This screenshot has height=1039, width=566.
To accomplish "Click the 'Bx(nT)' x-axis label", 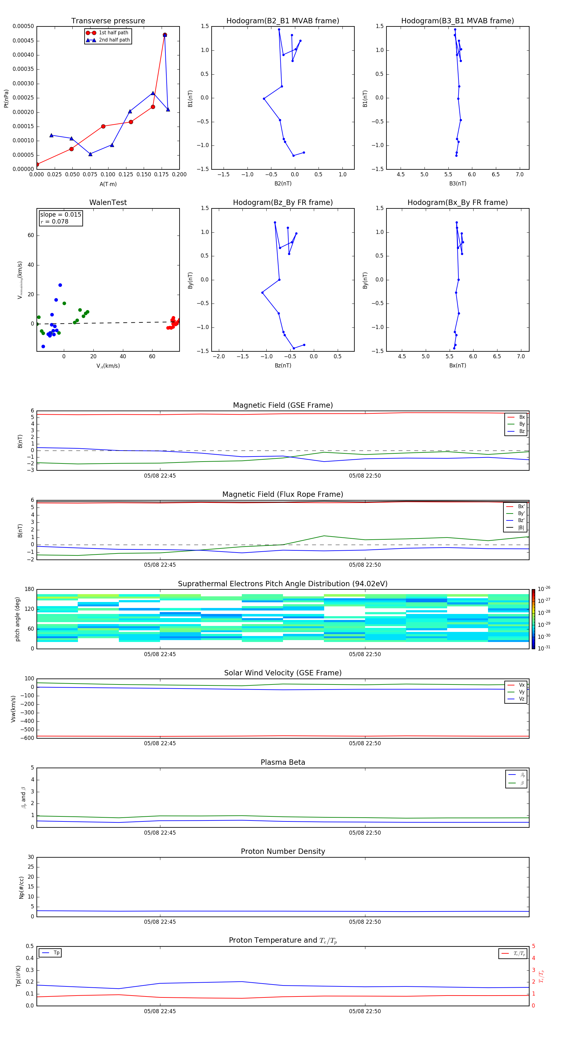I will coord(458,366).
